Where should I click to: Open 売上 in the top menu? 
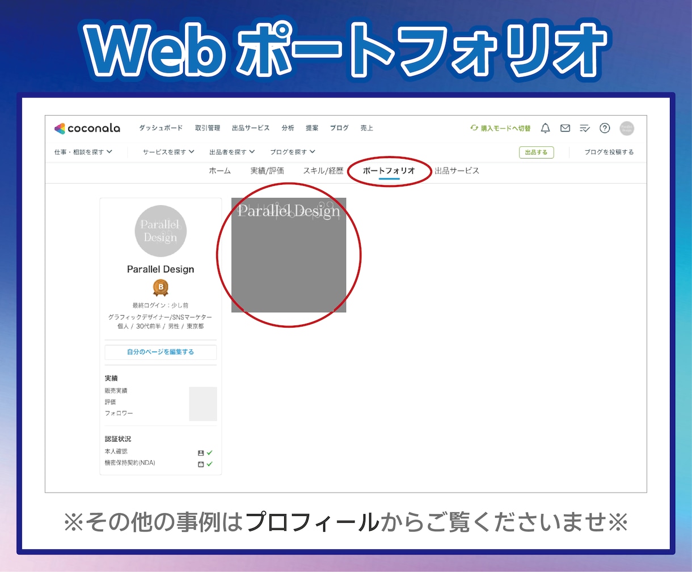click(x=367, y=128)
